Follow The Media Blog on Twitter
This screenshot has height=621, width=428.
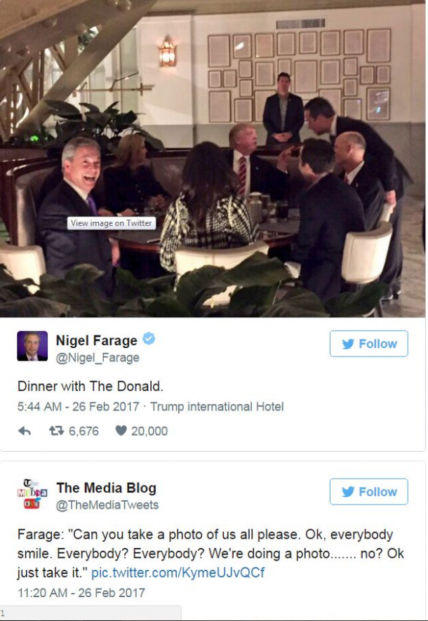point(368,491)
